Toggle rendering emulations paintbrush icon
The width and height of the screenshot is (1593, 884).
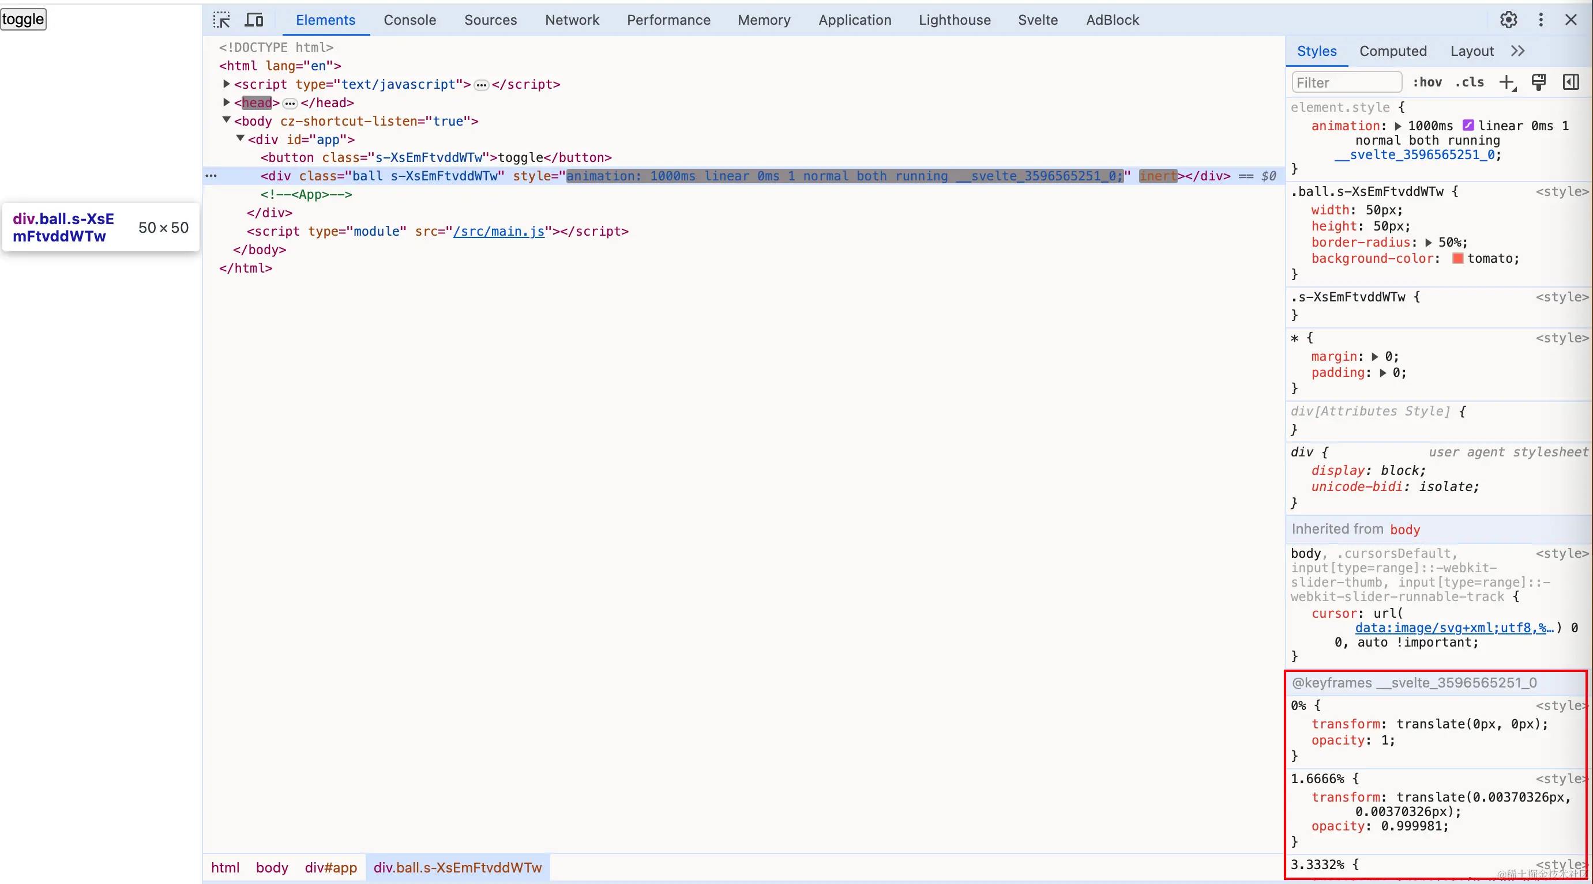1539,82
